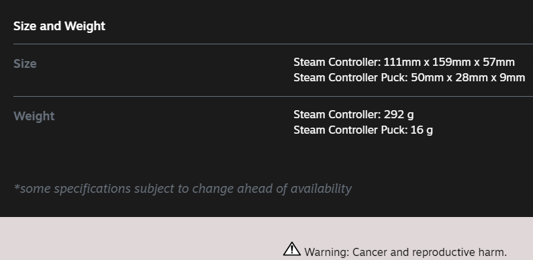
Task: Click the Steam Controller Puck 16 g line
Action: coord(362,130)
